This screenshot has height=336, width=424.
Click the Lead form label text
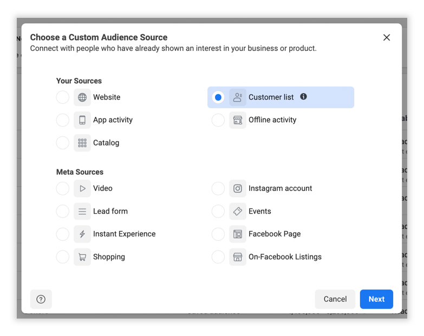click(110, 211)
